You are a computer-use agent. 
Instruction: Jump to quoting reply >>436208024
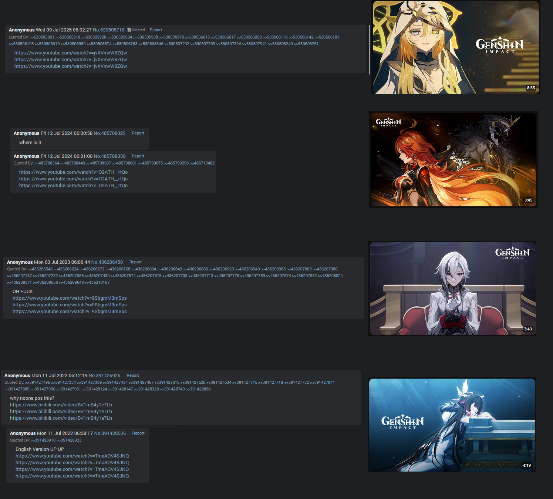click(330, 276)
